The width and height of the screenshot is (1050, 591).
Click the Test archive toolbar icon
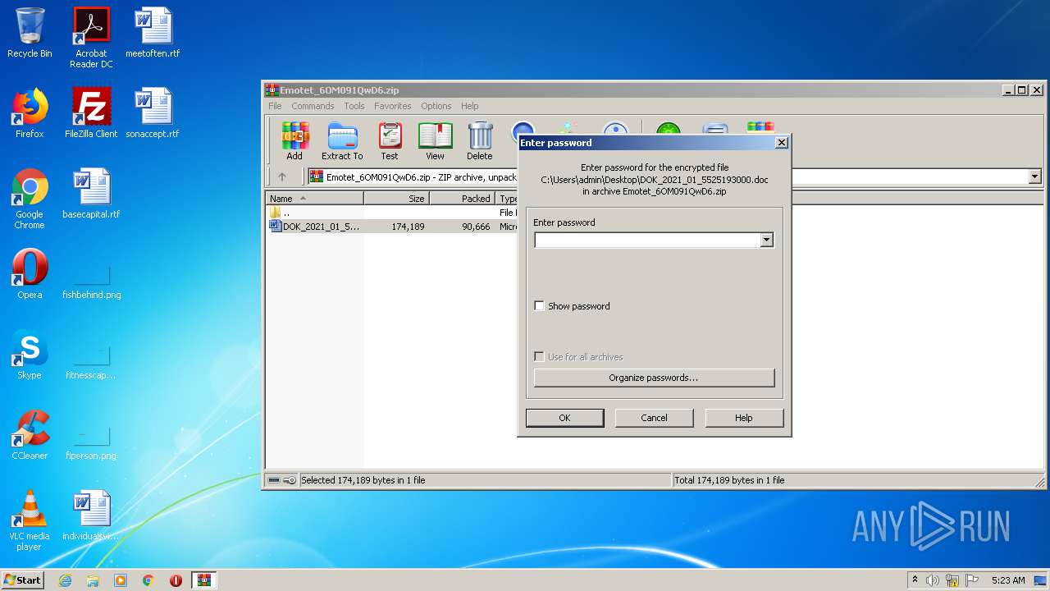[x=390, y=141]
